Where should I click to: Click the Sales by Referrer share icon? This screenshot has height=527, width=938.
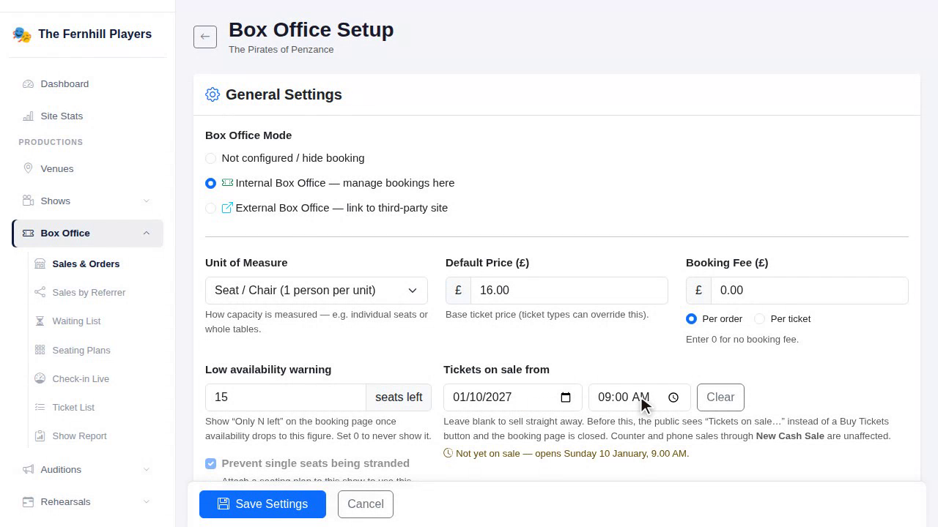pos(40,292)
